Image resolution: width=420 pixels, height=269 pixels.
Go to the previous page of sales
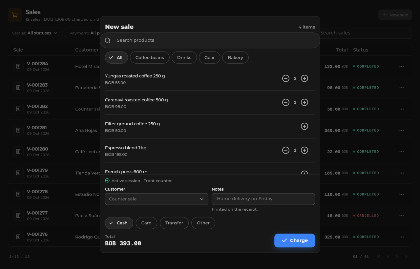pyautogui.click(x=388, y=257)
